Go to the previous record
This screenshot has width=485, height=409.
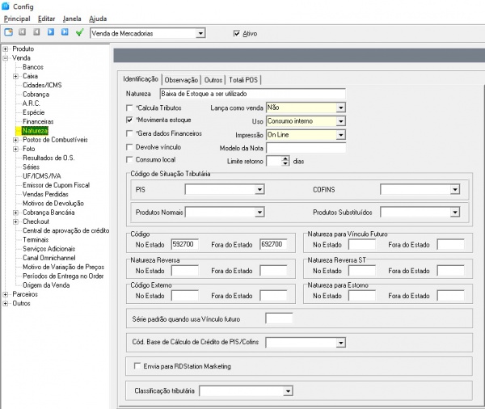click(37, 33)
